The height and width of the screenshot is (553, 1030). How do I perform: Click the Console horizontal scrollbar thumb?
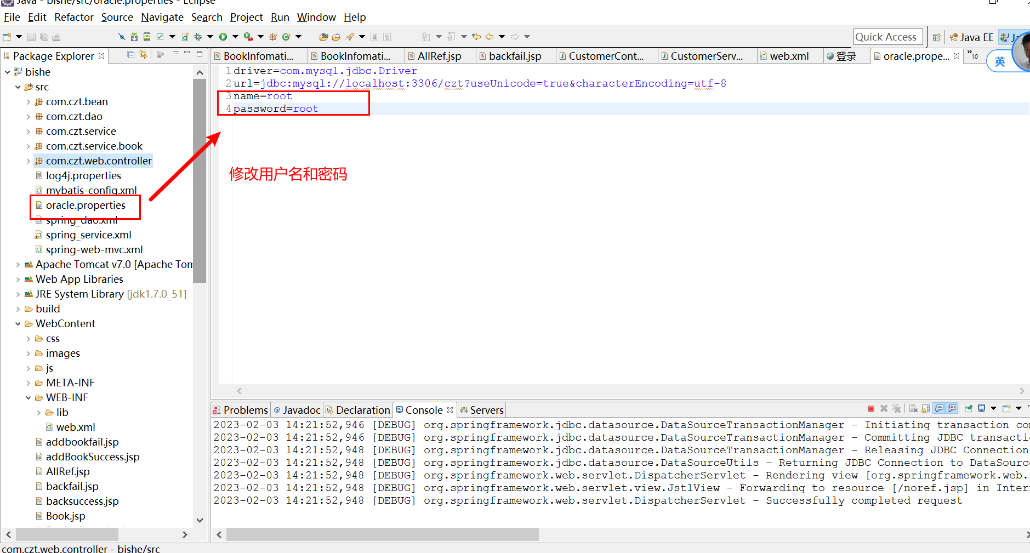click(382, 534)
